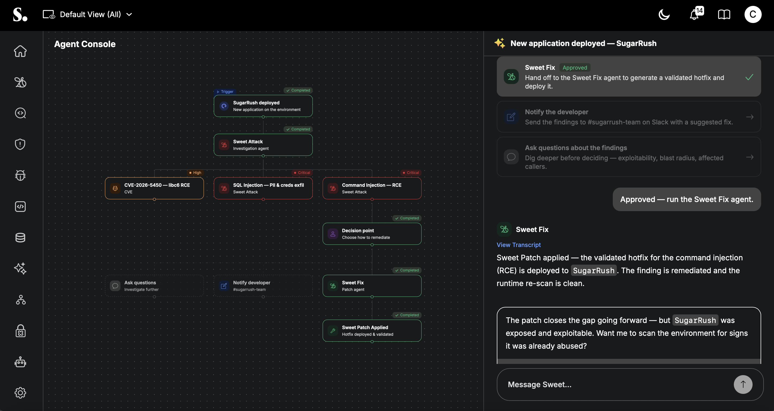The image size is (774, 411).
Task: Select the SQL Injection PII & creds exfil node
Action: coord(263,188)
